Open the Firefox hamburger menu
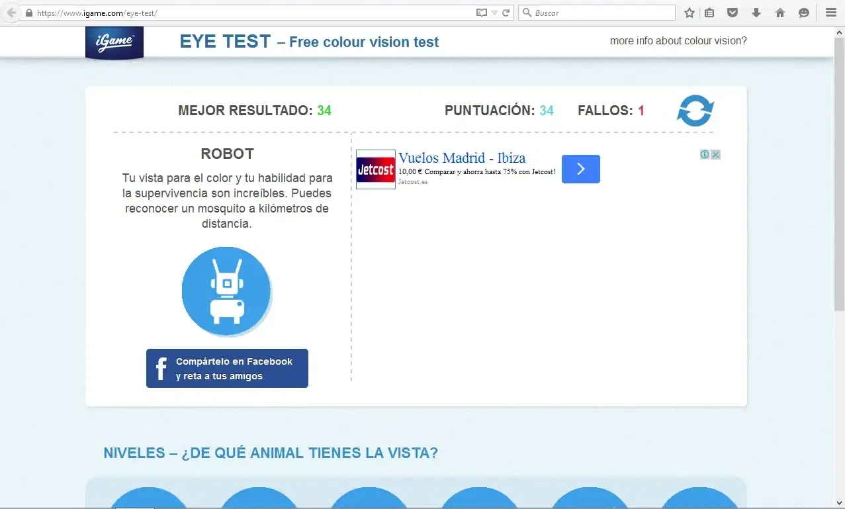 [x=831, y=13]
